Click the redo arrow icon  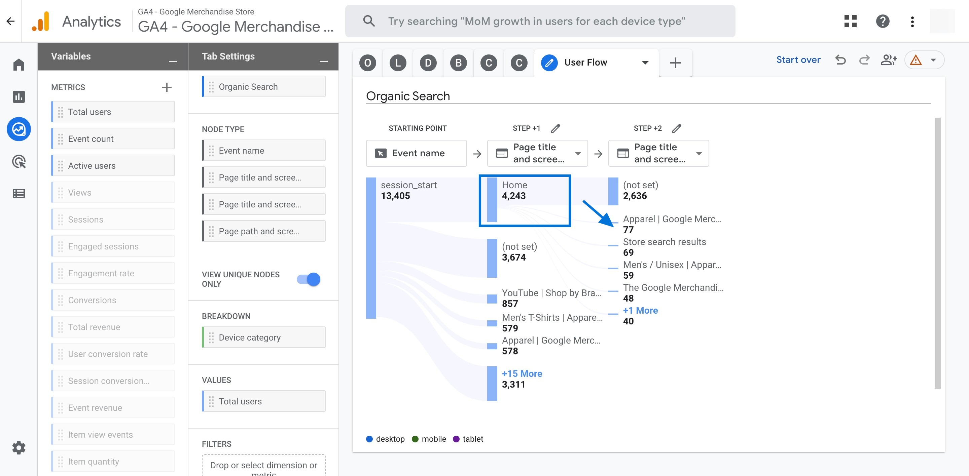pyautogui.click(x=863, y=60)
